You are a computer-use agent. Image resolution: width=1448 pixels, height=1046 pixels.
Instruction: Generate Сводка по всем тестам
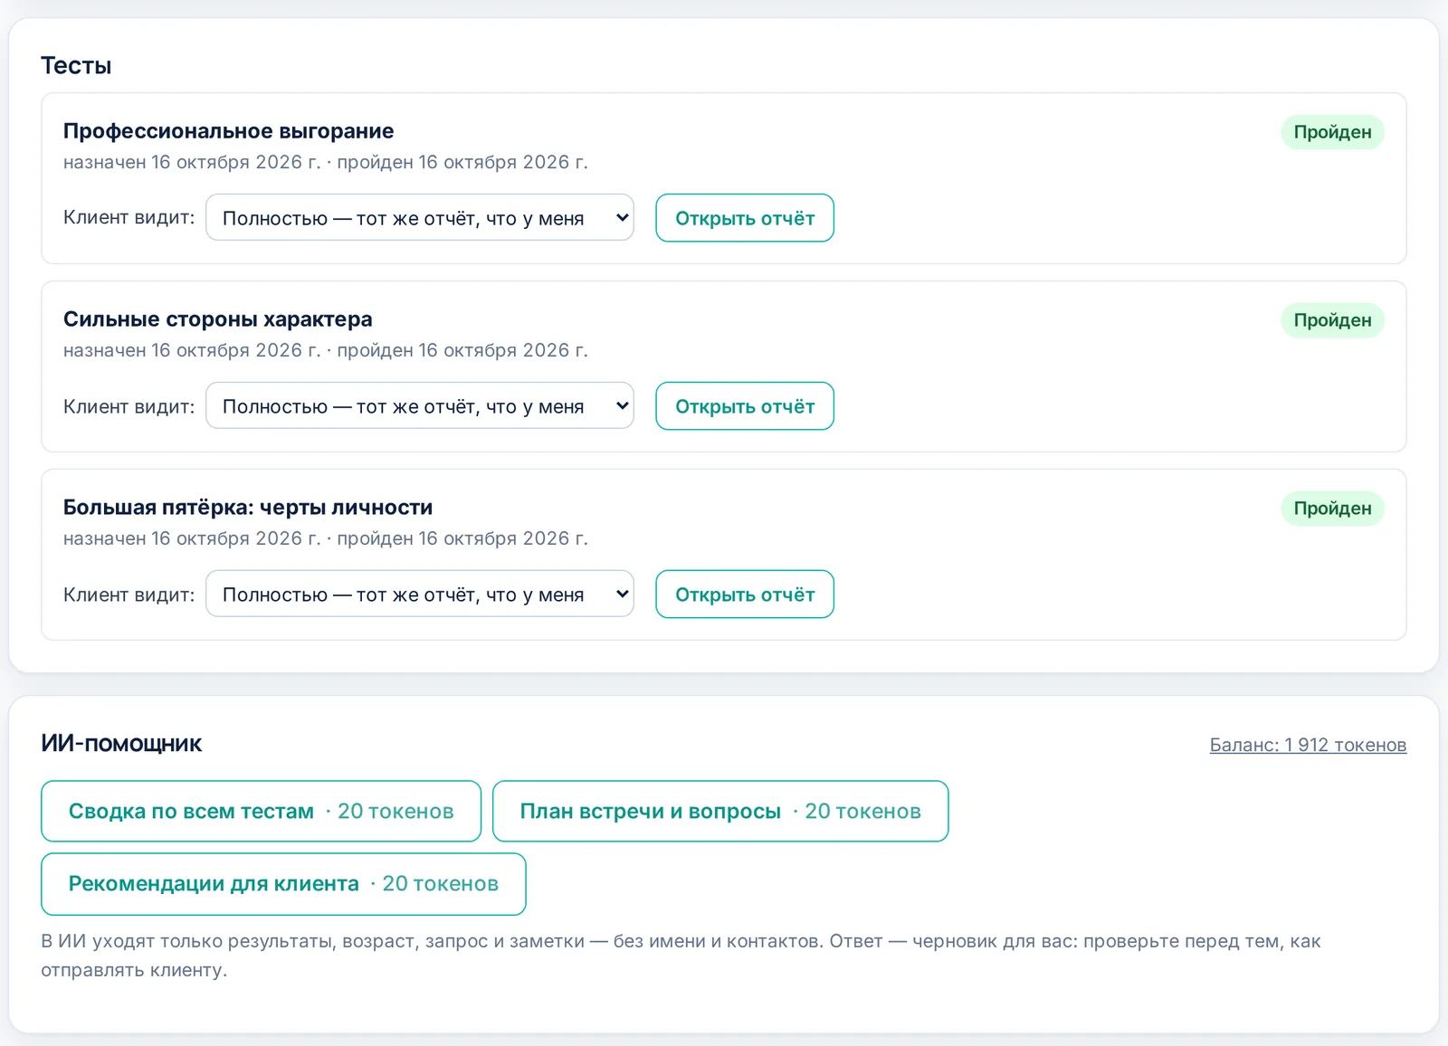(x=261, y=811)
